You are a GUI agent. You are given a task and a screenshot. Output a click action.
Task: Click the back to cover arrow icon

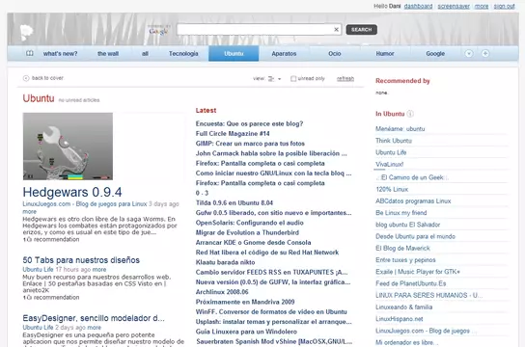point(26,78)
